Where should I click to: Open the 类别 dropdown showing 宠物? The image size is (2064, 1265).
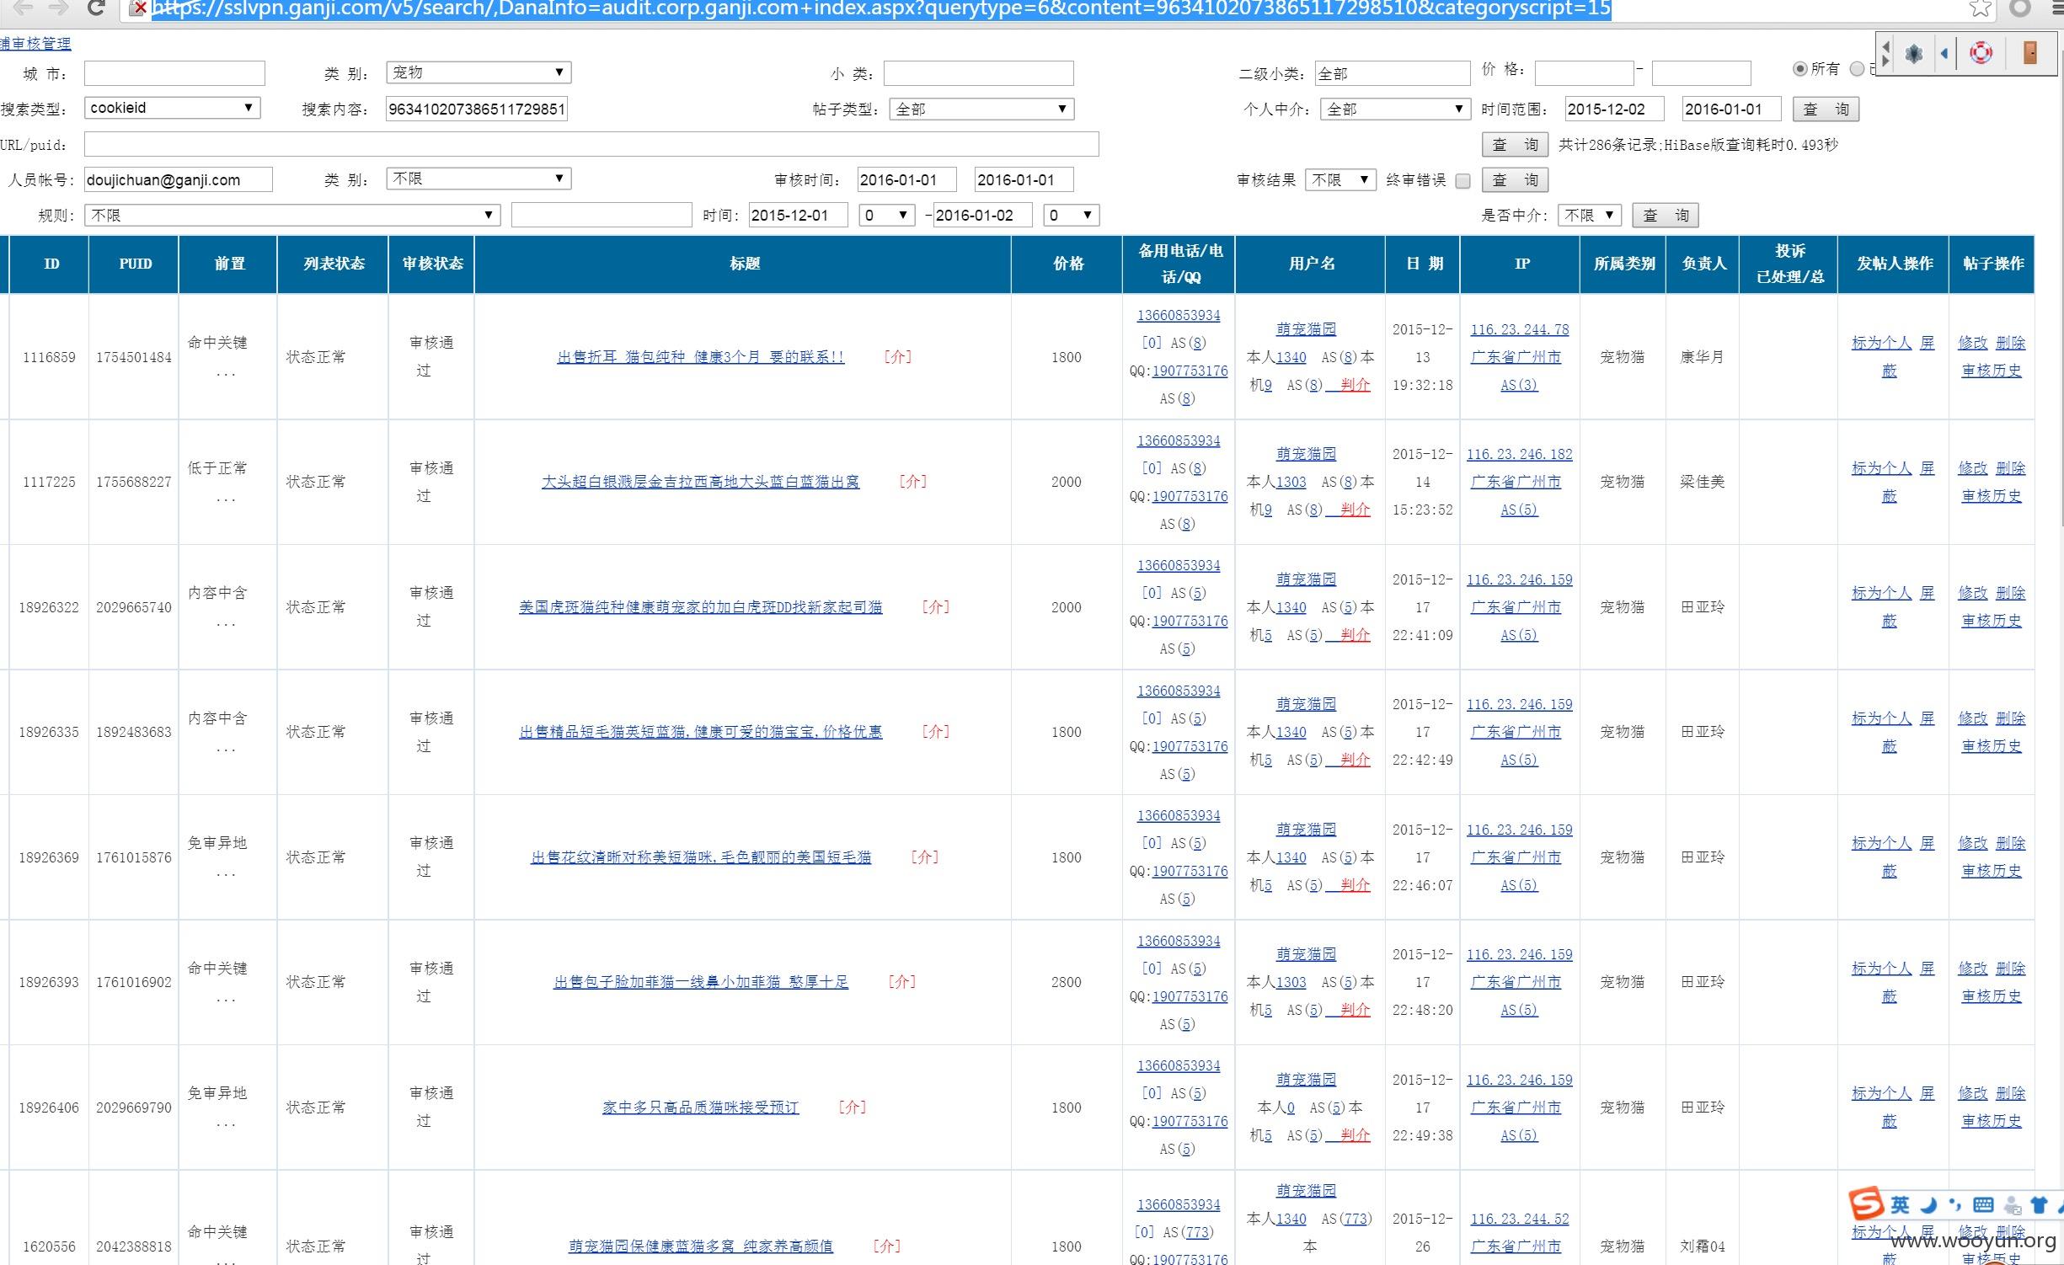[x=479, y=72]
